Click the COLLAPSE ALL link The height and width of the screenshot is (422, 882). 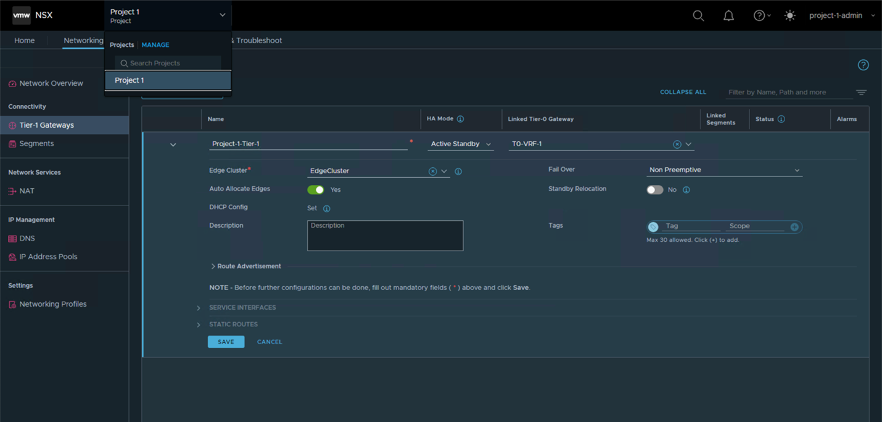[x=683, y=91]
